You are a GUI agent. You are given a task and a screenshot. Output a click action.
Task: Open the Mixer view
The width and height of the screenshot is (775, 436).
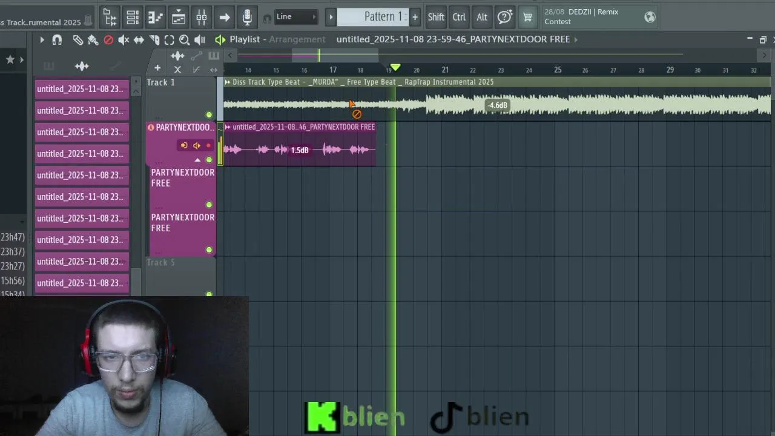coord(201,17)
